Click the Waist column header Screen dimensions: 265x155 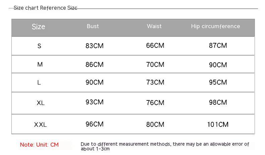point(154,26)
